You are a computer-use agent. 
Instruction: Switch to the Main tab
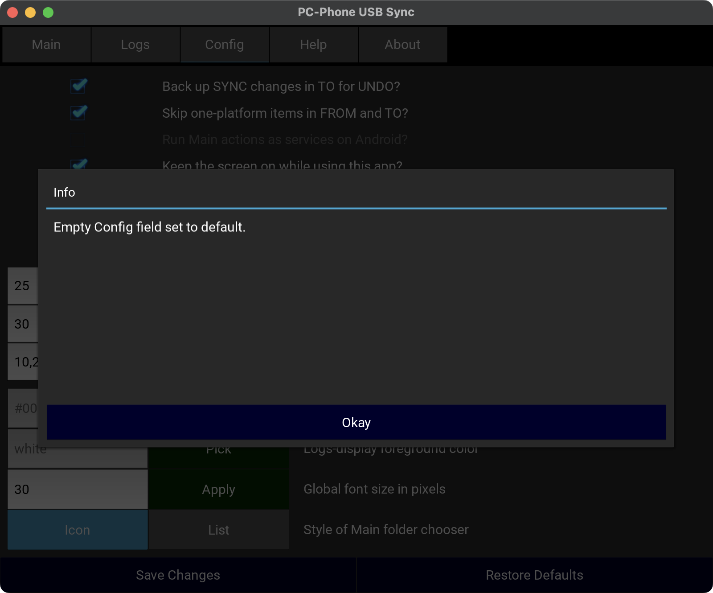(x=46, y=45)
